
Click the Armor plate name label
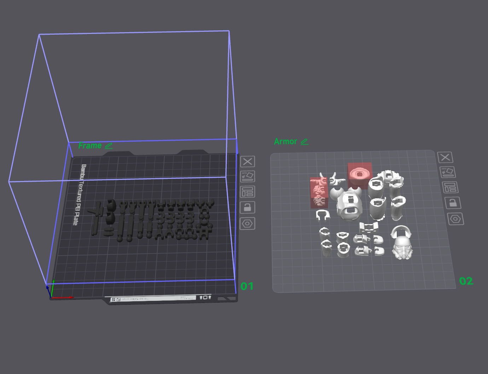click(285, 141)
